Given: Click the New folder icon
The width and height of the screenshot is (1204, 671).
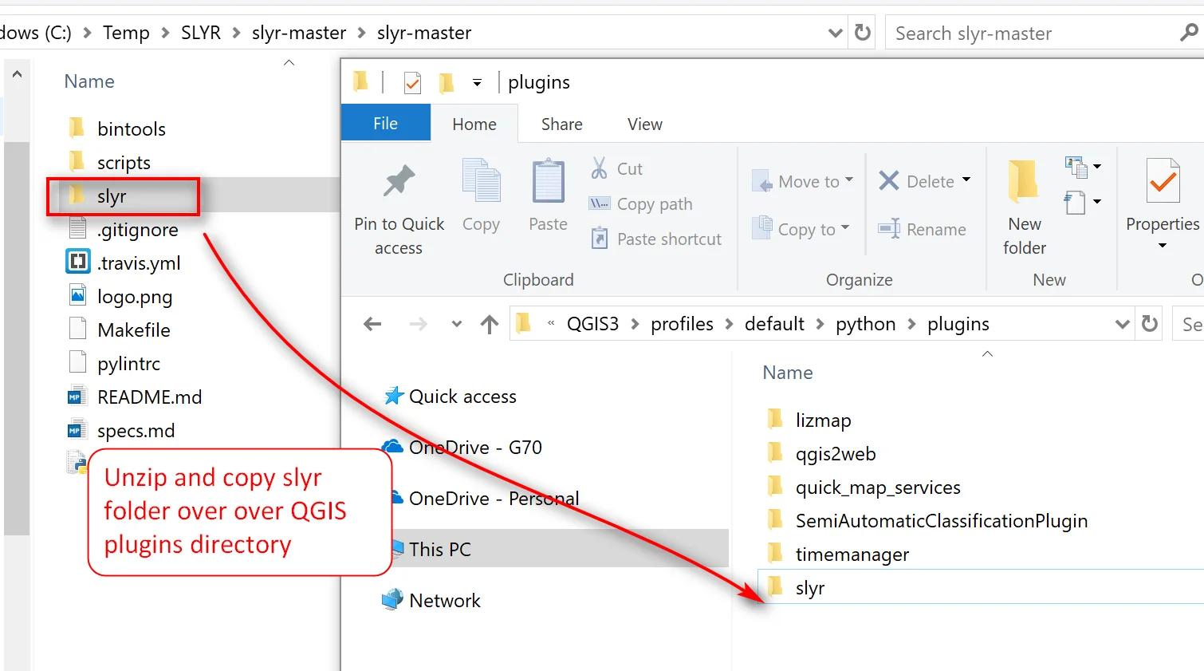Looking at the screenshot, I should click(x=1024, y=180).
